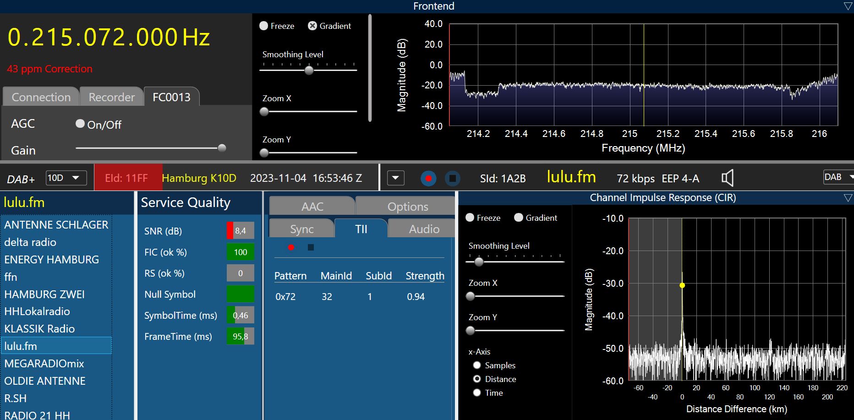Image resolution: width=854 pixels, height=420 pixels.
Task: Disable Gradient in the Frontend spectrum
Action: (312, 26)
